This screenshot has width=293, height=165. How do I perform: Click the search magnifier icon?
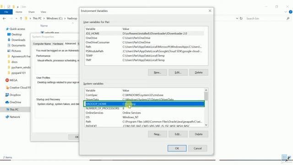click(288, 18)
